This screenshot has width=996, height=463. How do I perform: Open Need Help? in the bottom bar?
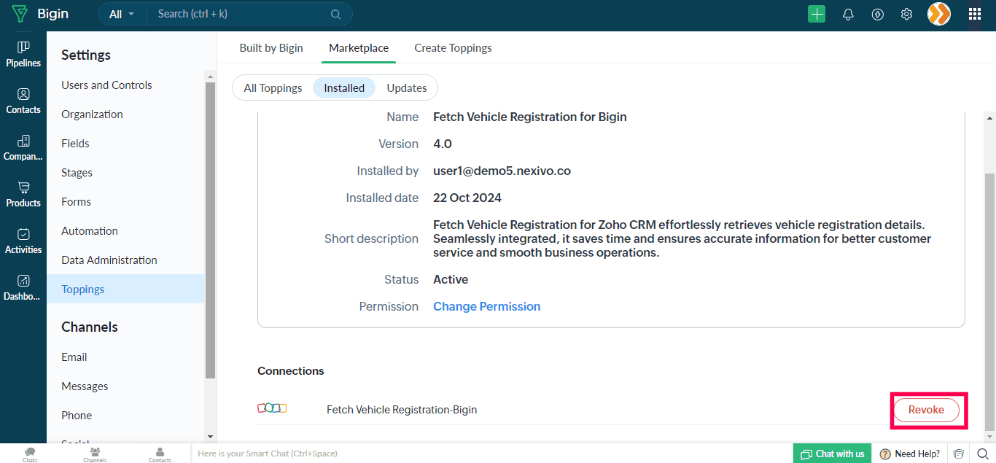point(910,454)
